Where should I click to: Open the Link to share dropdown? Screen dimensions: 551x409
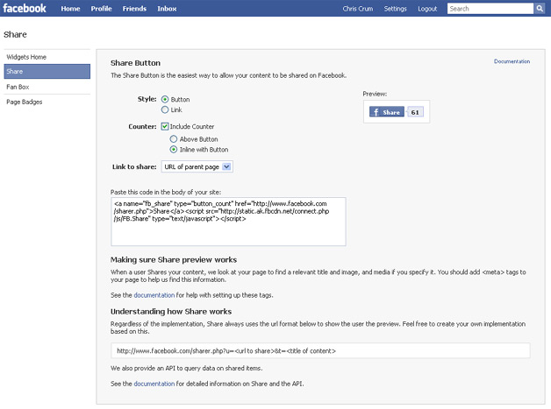pyautogui.click(x=197, y=166)
